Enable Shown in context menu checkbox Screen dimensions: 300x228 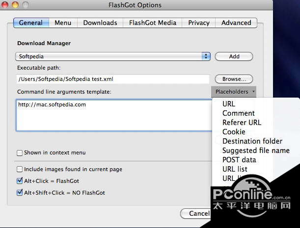[x=20, y=153]
